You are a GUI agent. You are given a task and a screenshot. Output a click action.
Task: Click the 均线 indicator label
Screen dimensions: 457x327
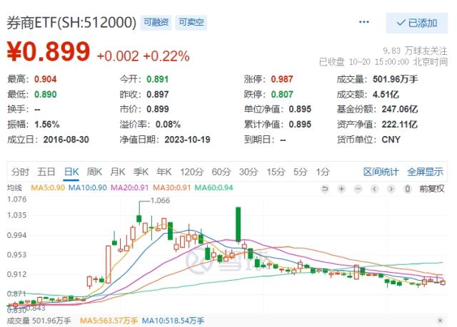pos(14,188)
